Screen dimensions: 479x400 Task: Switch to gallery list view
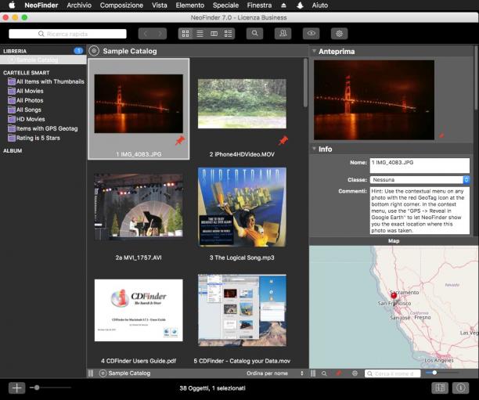click(228, 34)
